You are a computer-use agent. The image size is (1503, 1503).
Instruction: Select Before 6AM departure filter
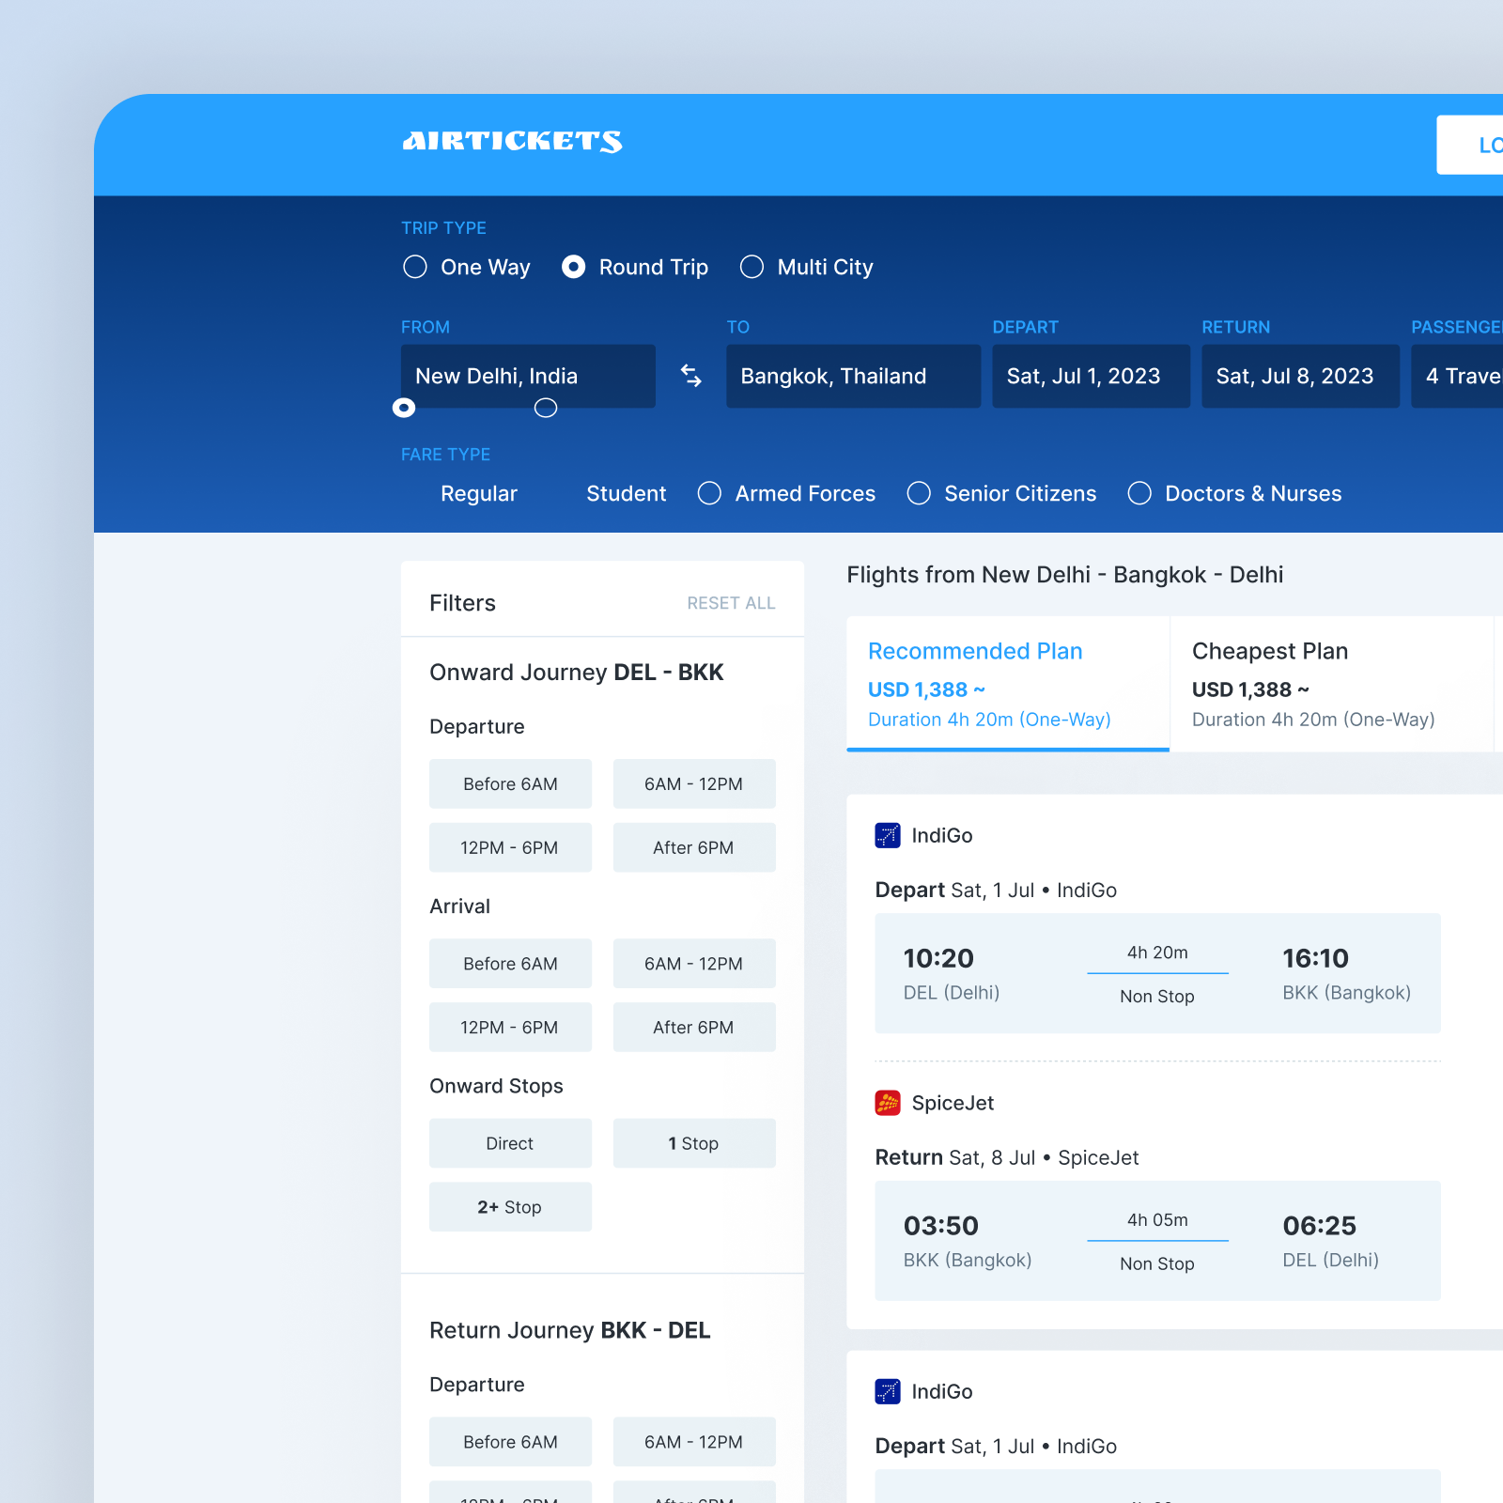click(510, 783)
